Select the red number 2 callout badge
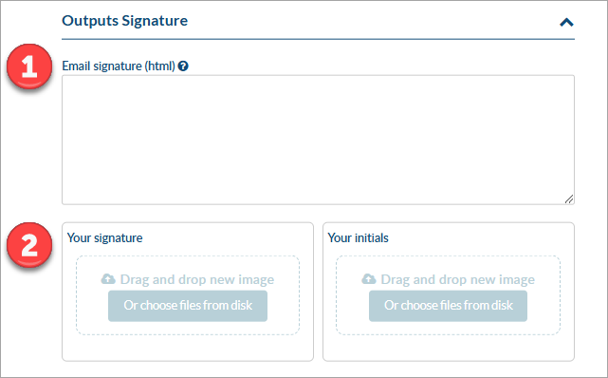This screenshot has width=608, height=378. tap(29, 245)
